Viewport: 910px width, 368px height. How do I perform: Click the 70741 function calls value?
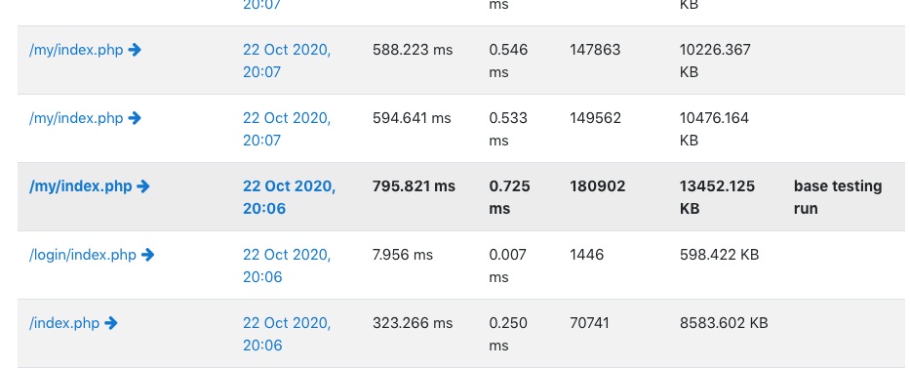[590, 323]
